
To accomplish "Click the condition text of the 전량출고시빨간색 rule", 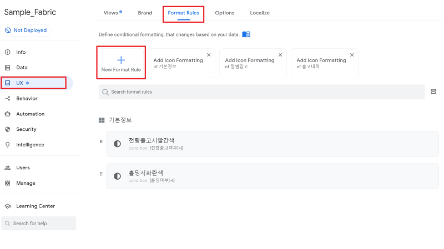I will coord(156,148).
